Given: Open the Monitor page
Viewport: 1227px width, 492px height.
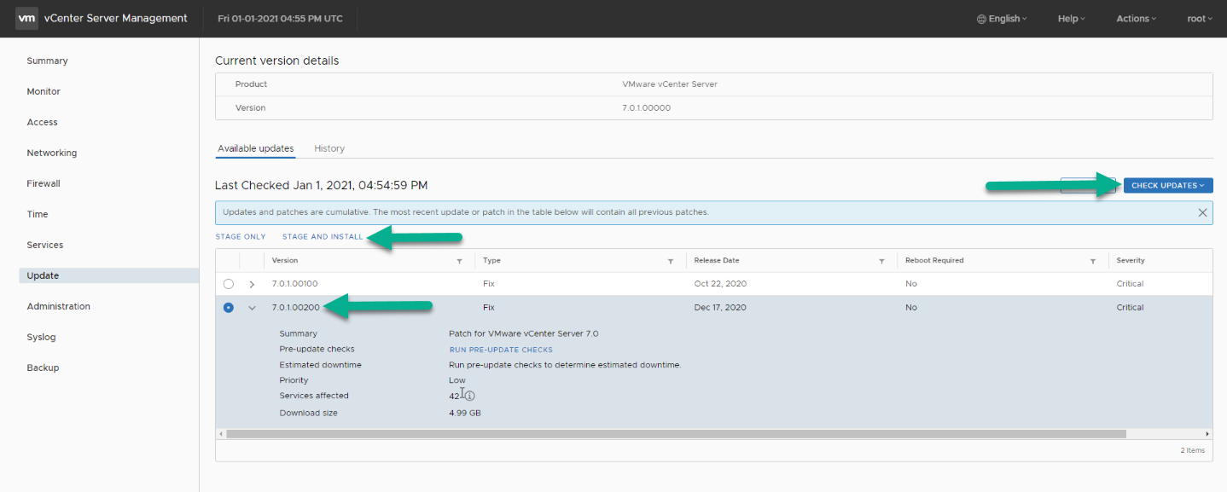Looking at the screenshot, I should pos(44,91).
